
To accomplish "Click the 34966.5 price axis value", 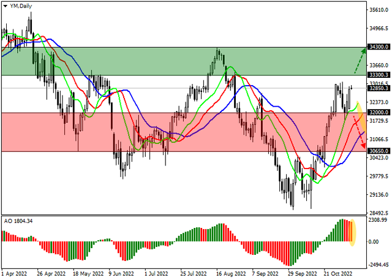I will pyautogui.click(x=379, y=29).
